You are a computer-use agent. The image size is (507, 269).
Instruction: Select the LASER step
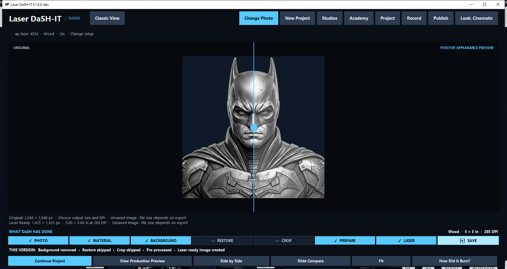point(406,241)
